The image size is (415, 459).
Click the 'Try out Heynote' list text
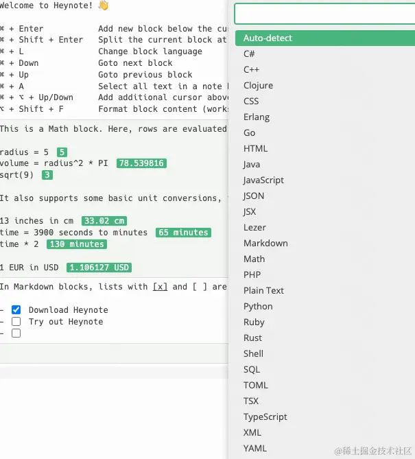pyautogui.click(x=66, y=322)
